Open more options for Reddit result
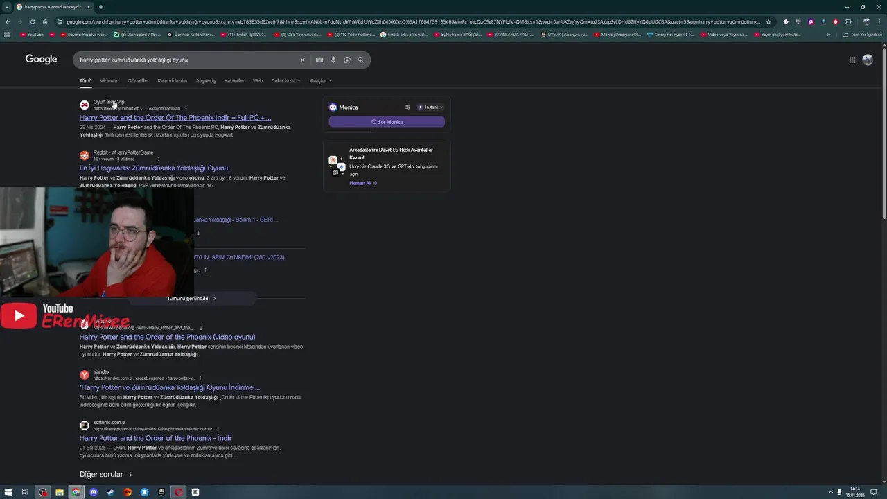This screenshot has height=499, width=887. click(158, 159)
